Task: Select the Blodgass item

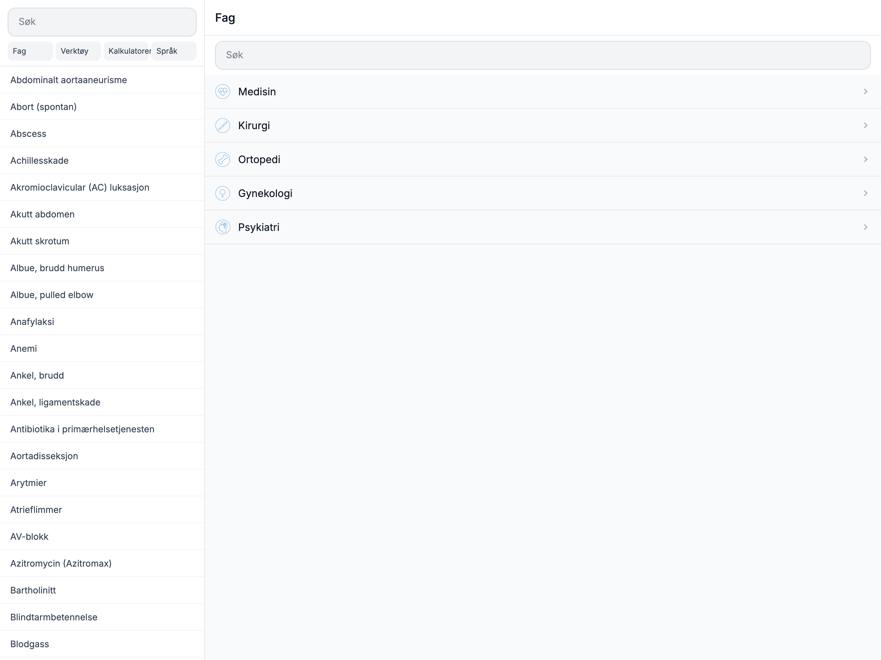Action: pos(102,644)
